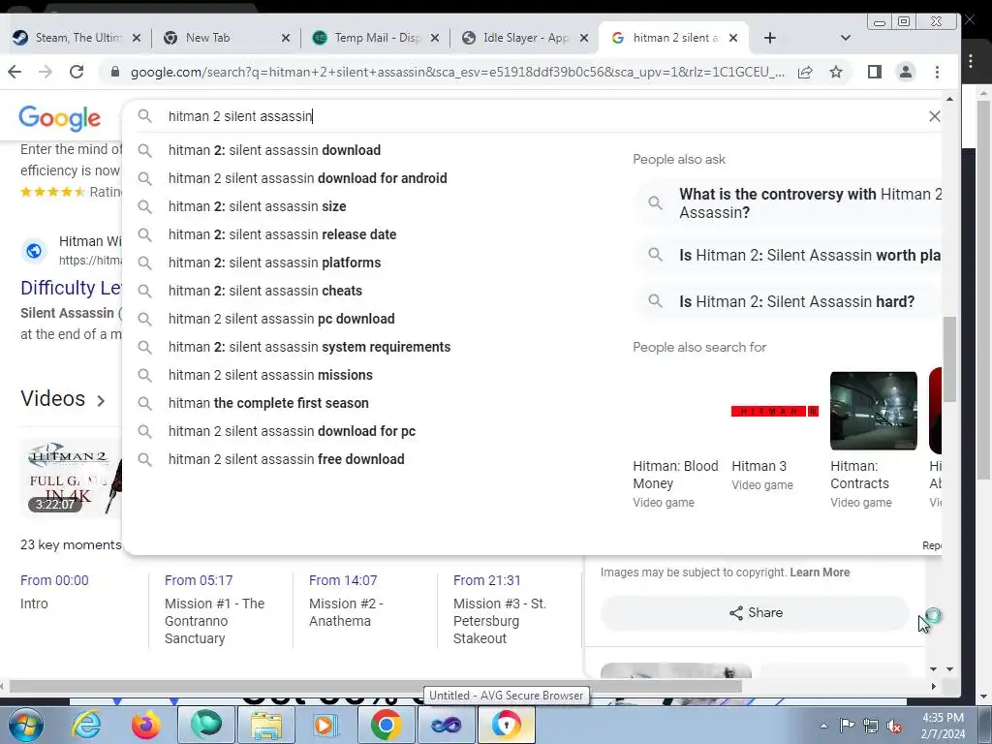Open the side panel icon in toolbar
Screen dimensions: 992x744
pyautogui.click(x=875, y=72)
